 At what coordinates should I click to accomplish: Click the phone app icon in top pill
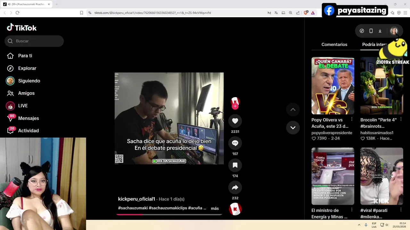(x=371, y=31)
